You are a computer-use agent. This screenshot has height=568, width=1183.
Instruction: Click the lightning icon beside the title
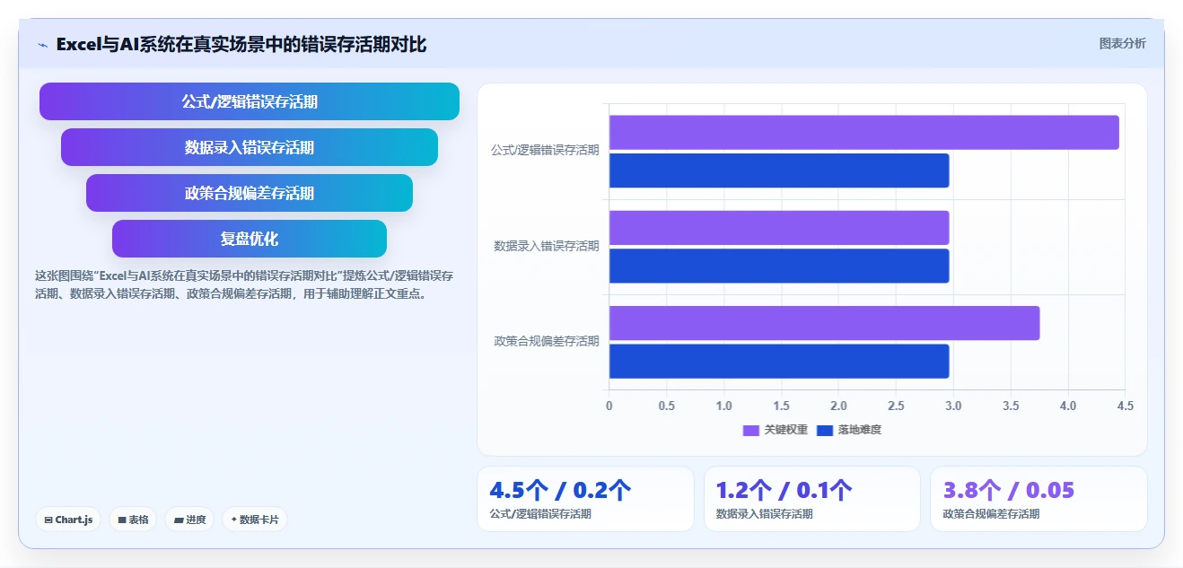pos(42,45)
